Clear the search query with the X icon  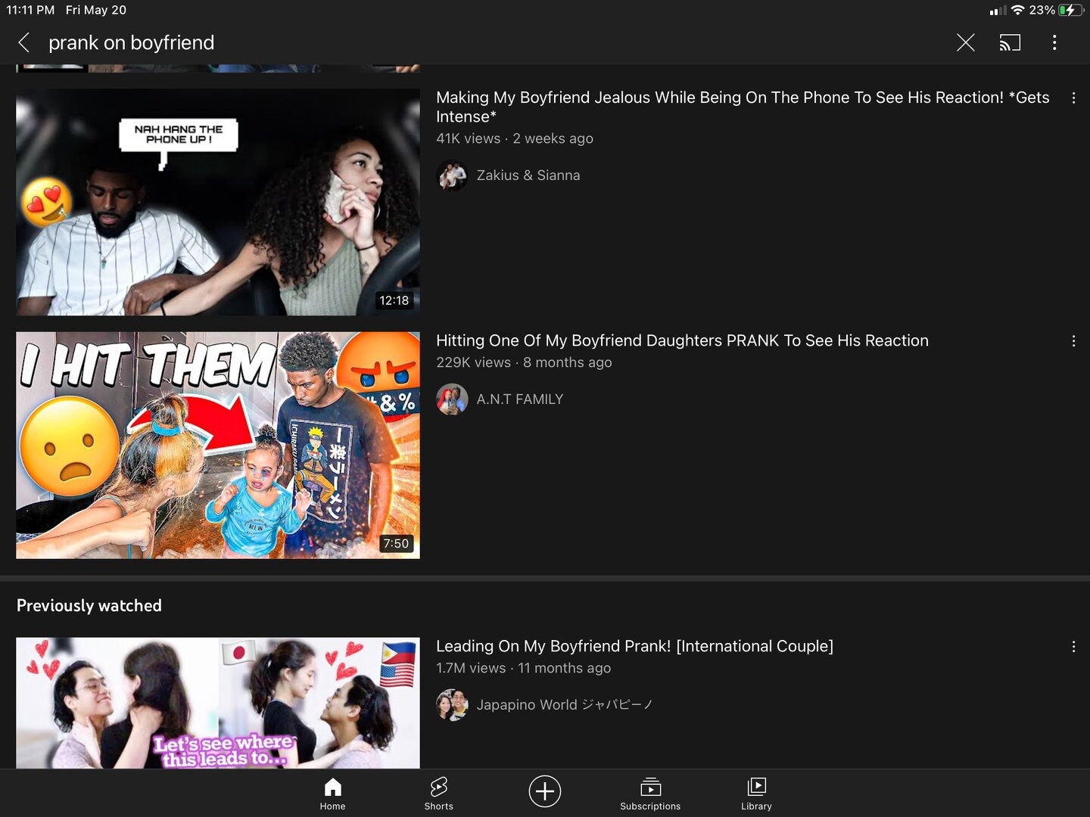click(965, 42)
